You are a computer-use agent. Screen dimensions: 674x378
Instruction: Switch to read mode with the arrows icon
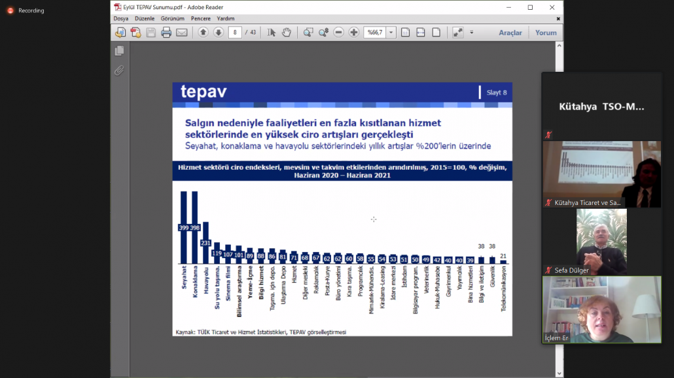pos(458,33)
